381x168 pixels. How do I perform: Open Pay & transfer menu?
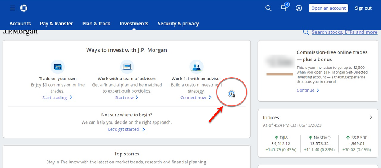point(56,24)
